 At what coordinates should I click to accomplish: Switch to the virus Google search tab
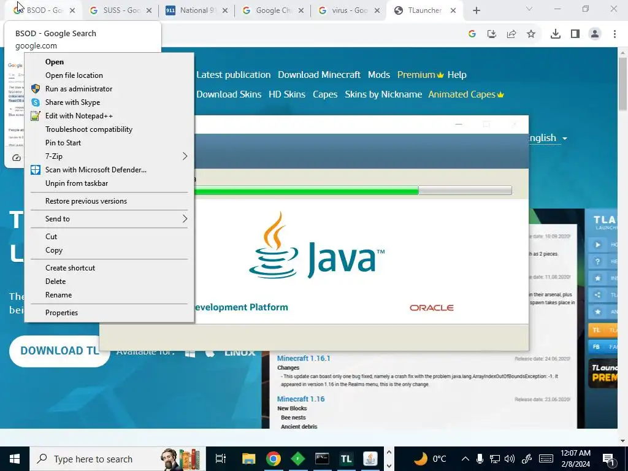[x=348, y=11]
